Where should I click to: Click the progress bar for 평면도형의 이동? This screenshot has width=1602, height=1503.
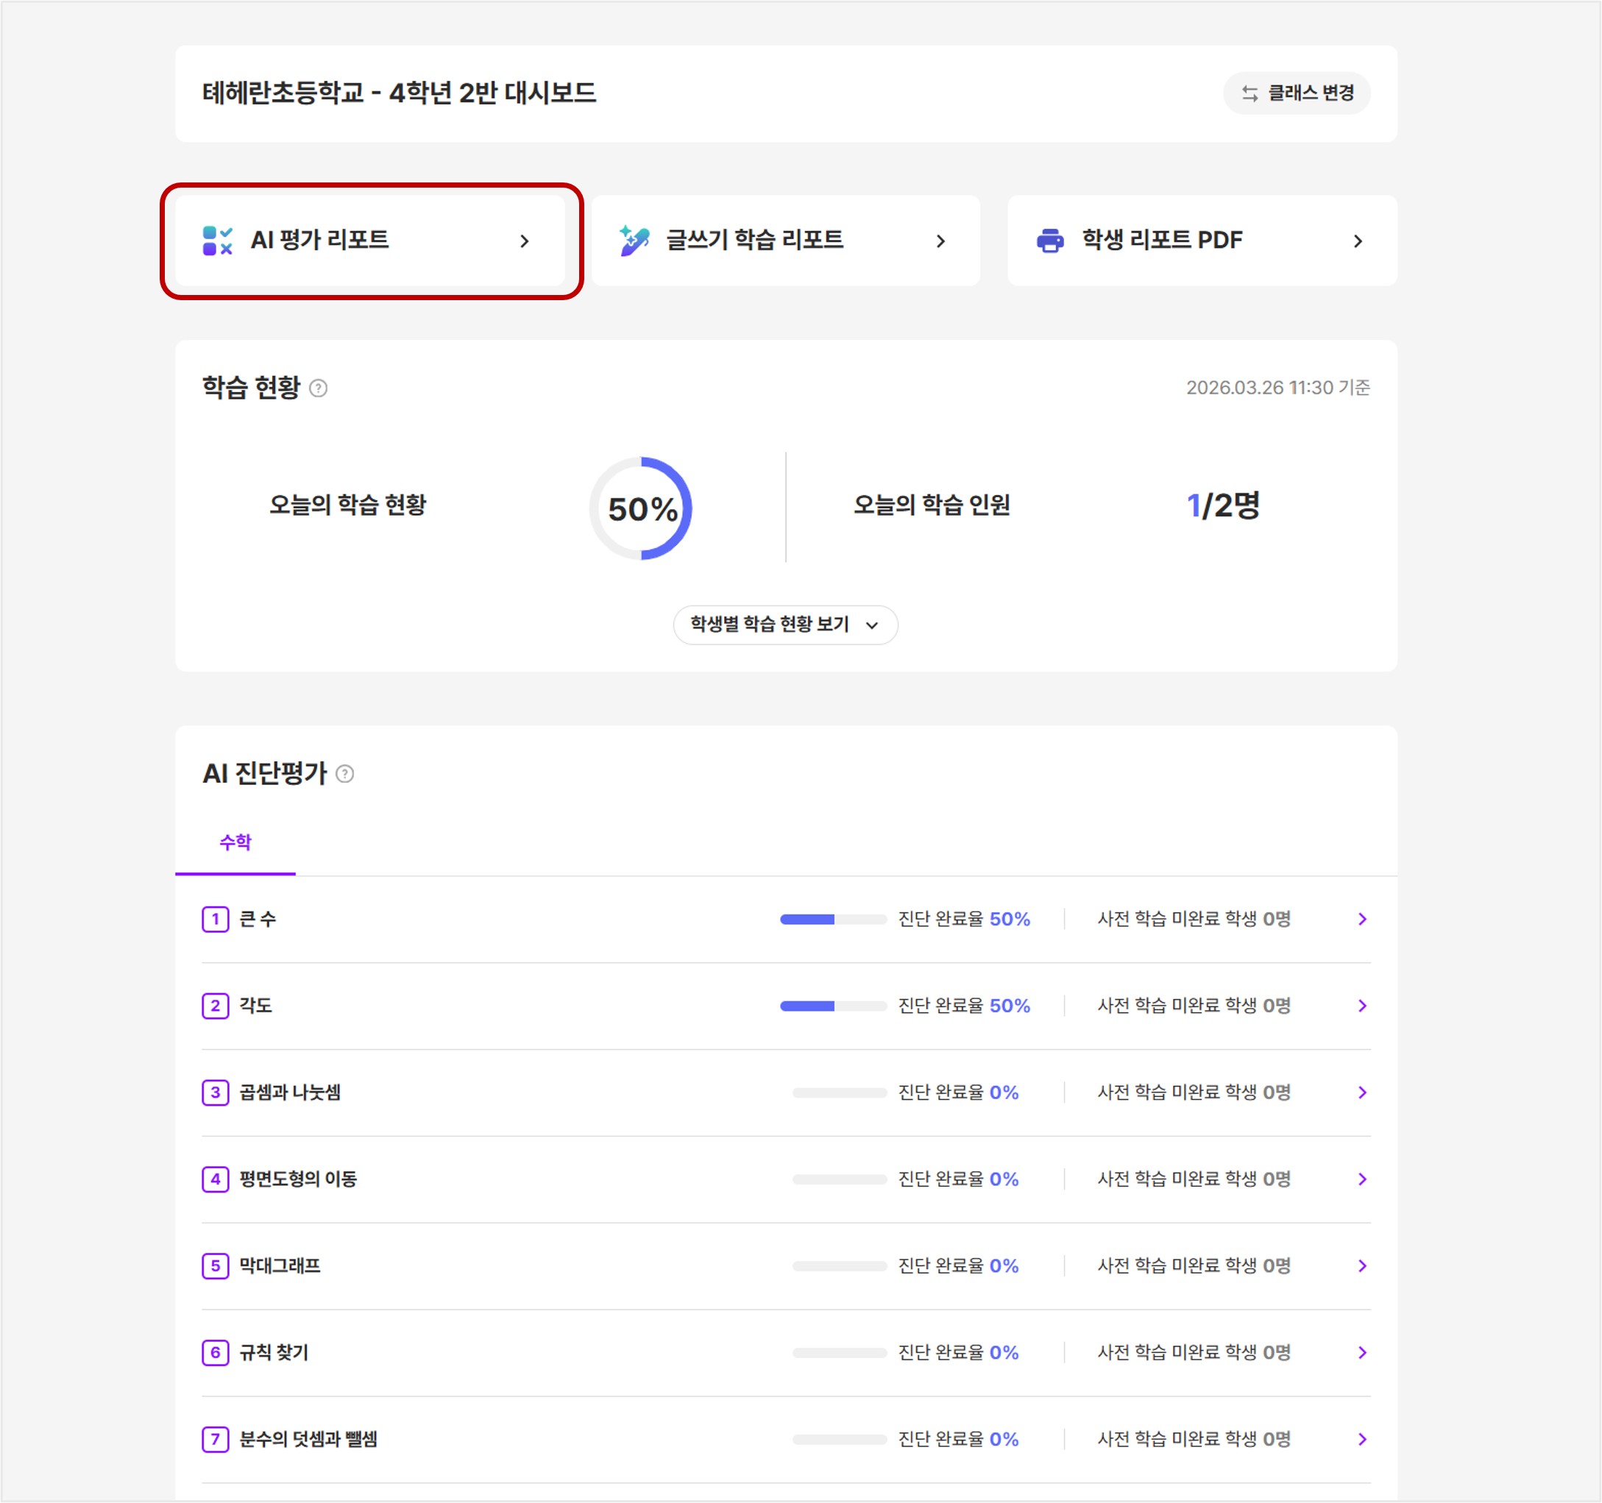840,1179
